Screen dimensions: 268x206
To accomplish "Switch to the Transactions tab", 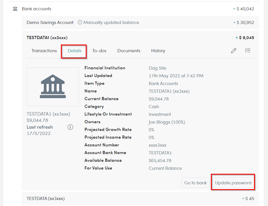I will tap(44, 51).
